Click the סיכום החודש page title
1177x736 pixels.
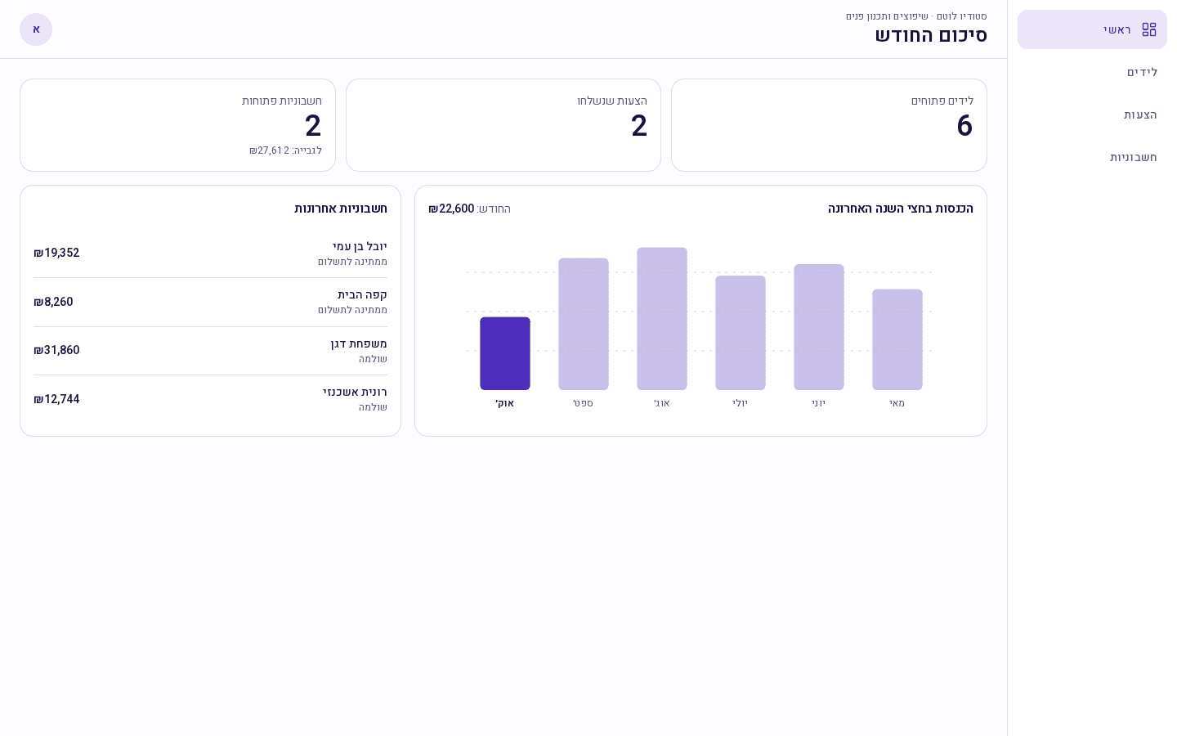(931, 35)
